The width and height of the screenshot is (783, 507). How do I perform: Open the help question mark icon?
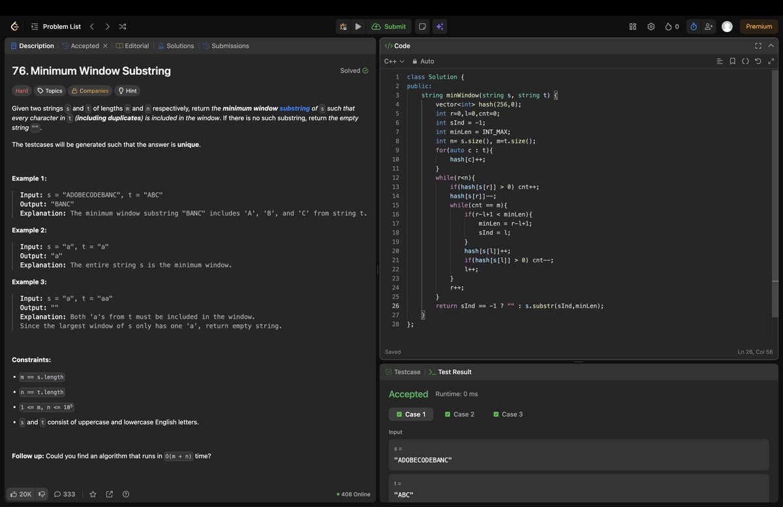[x=126, y=494]
